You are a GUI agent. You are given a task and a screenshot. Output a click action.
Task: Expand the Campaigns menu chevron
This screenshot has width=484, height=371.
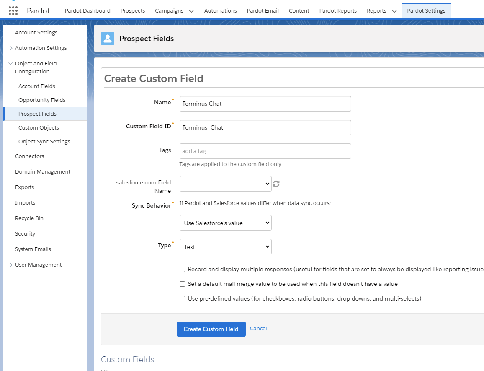click(x=191, y=11)
